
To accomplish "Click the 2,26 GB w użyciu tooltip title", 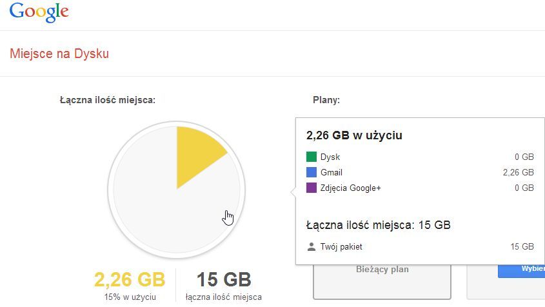I will click(x=354, y=135).
